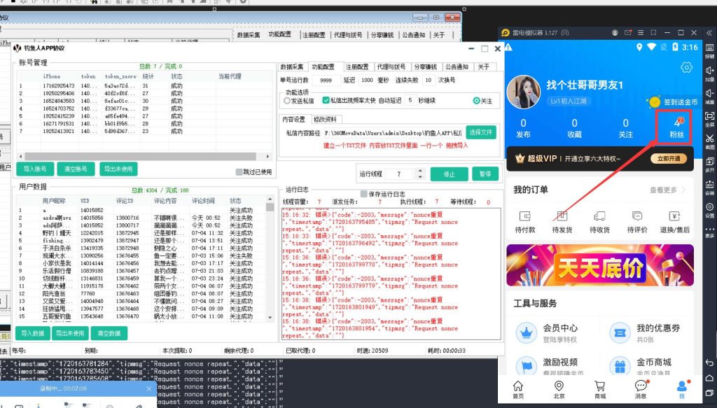Viewport: 717px width, 408px height.
Task: Tap the 北京 location pin icon
Action: 559,386
